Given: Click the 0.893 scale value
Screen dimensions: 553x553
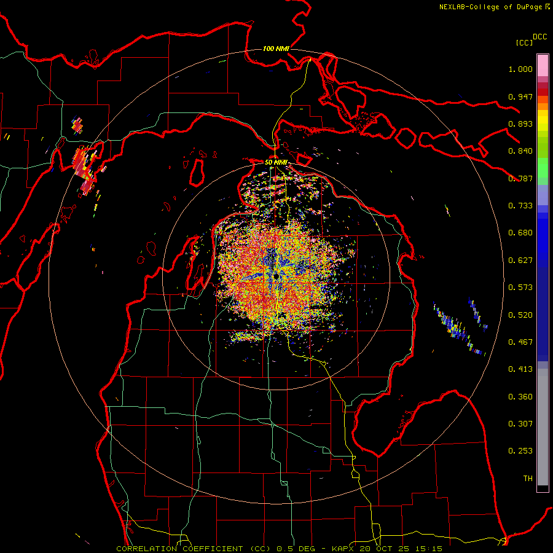Looking at the screenshot, I should 520,124.
